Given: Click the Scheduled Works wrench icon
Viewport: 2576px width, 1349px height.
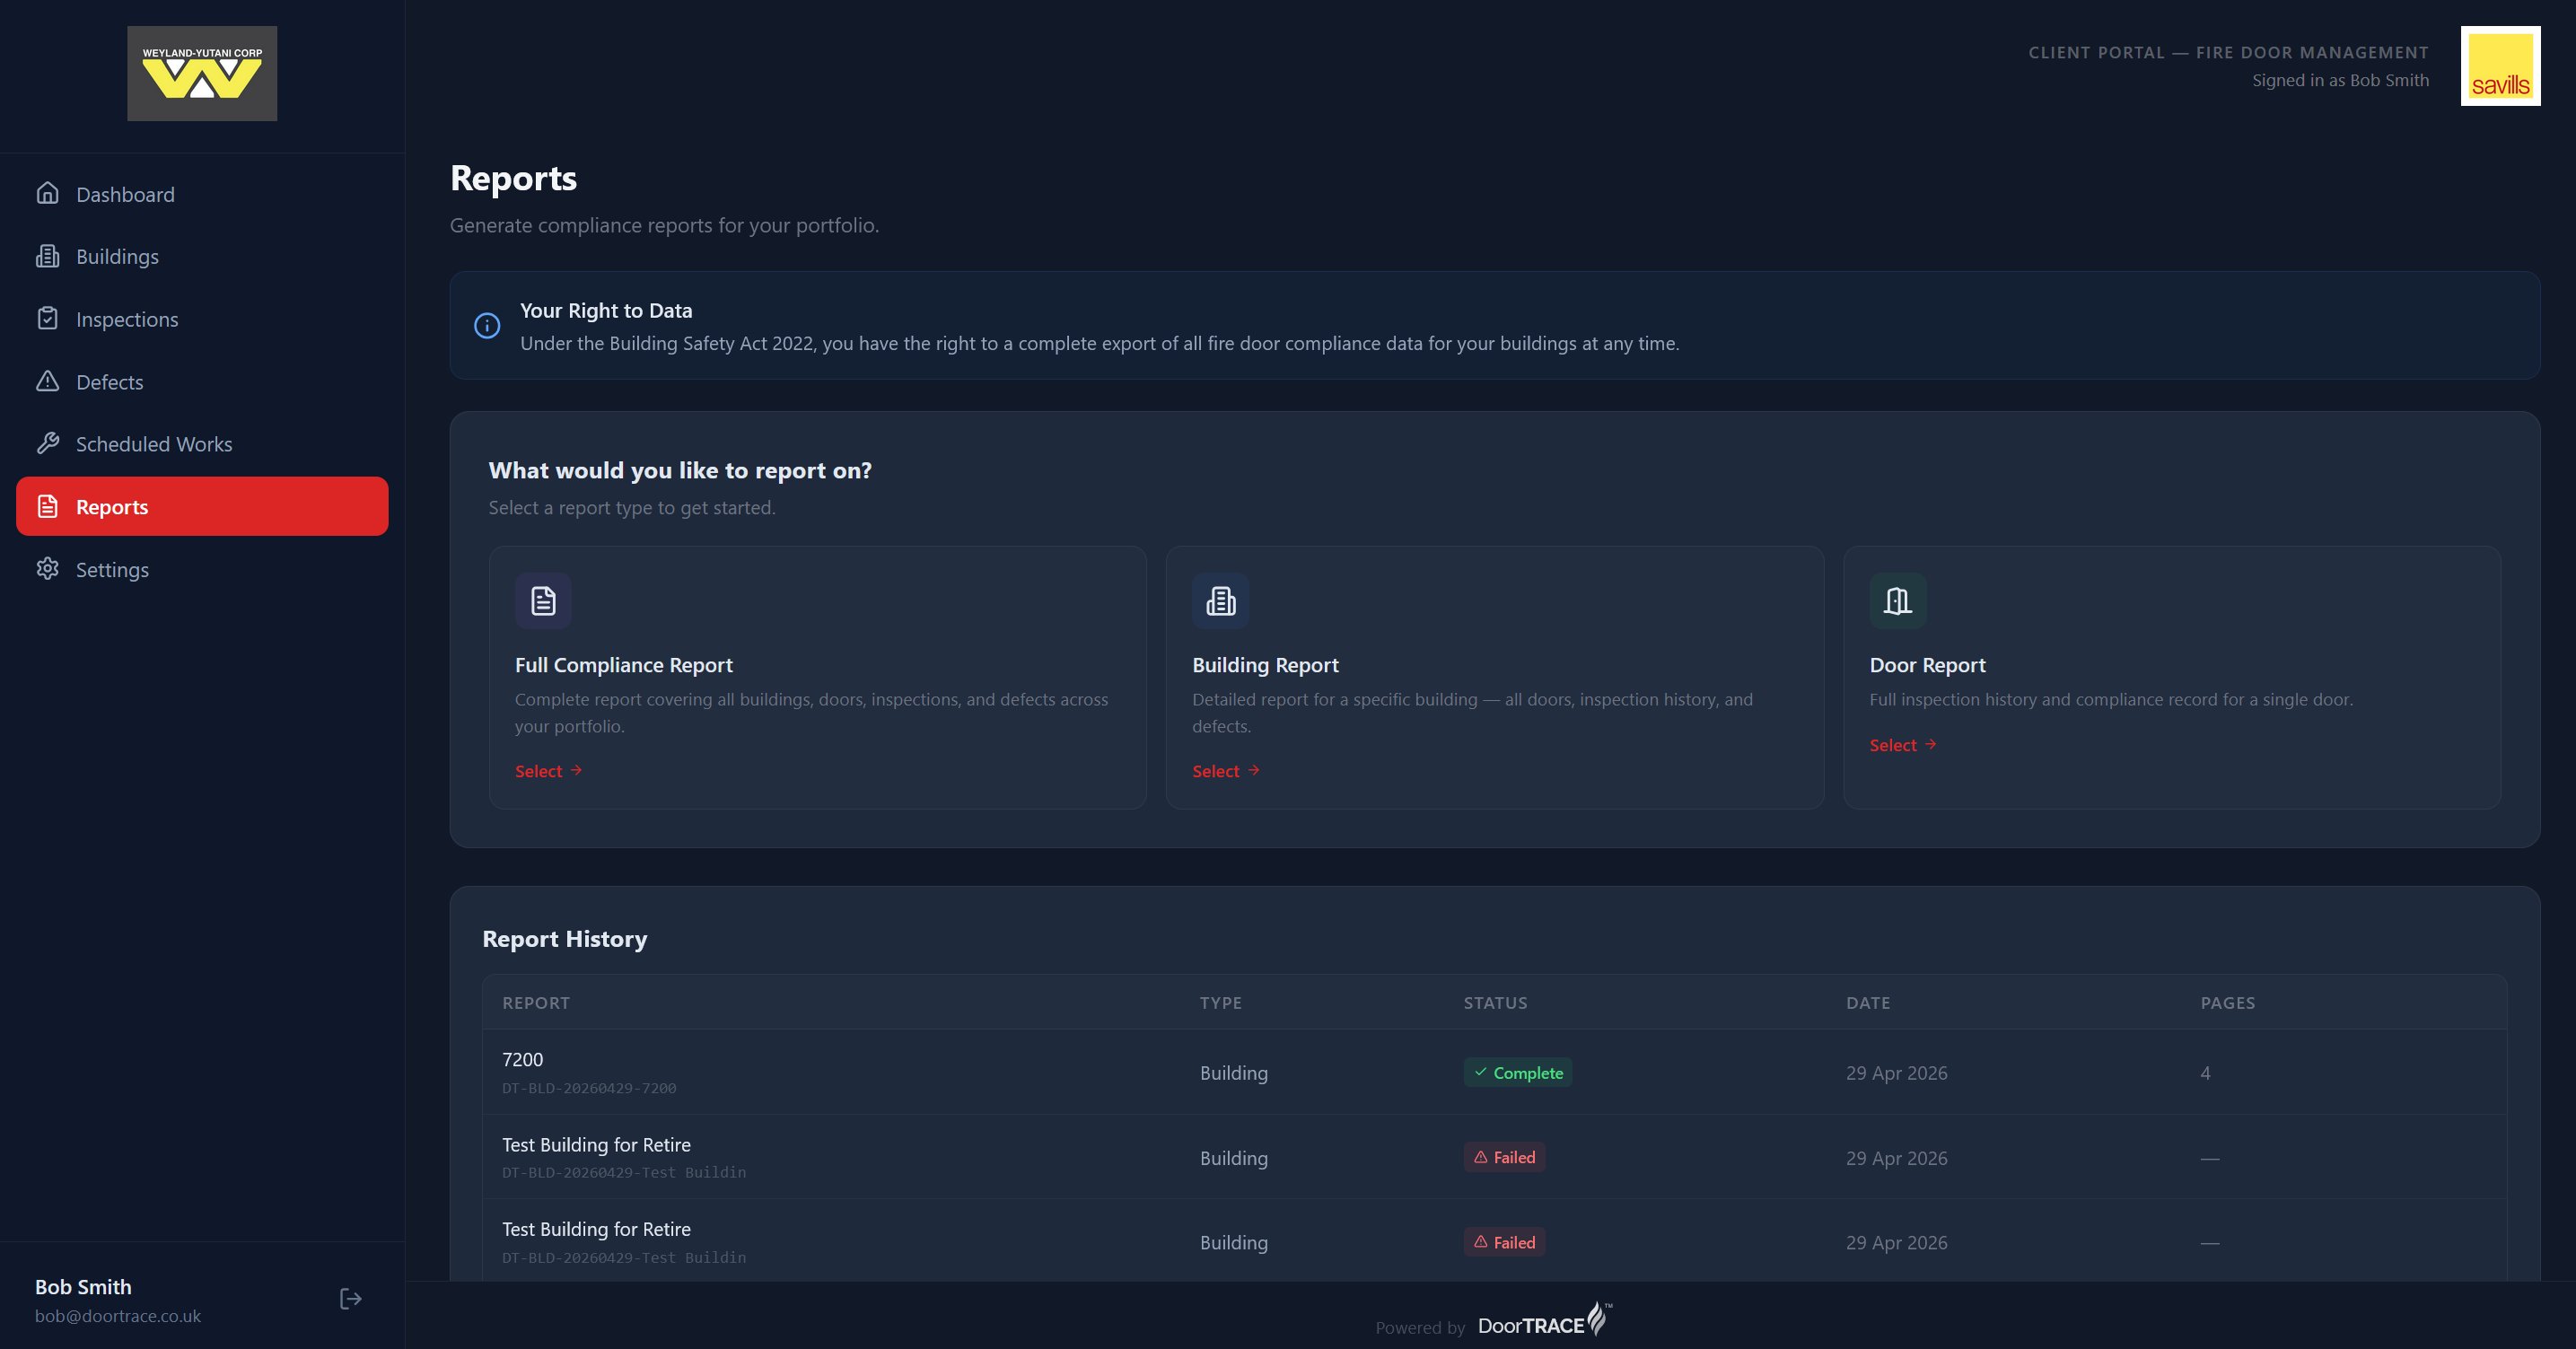Looking at the screenshot, I should coord(47,443).
